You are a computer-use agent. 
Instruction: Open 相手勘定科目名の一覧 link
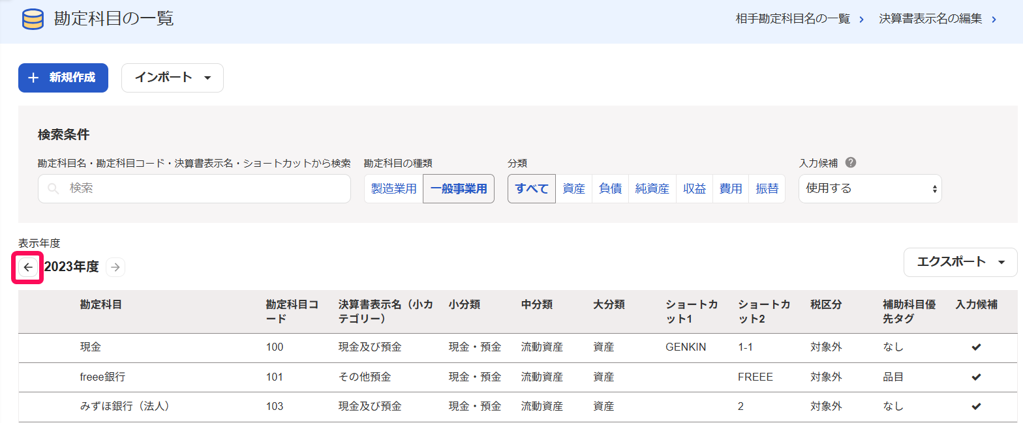[x=799, y=19]
